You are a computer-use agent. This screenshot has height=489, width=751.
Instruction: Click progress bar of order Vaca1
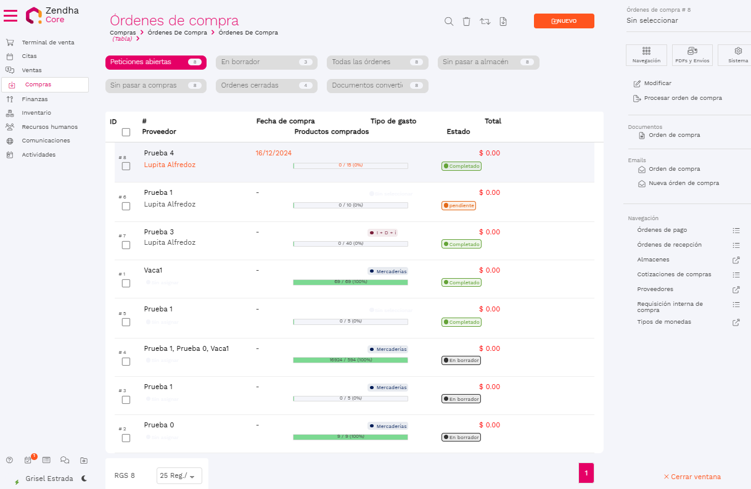350,282
